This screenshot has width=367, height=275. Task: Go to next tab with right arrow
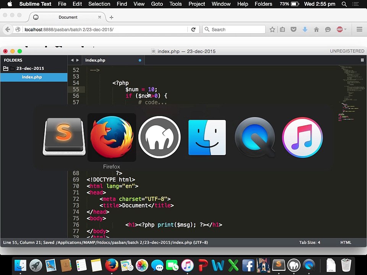point(78,60)
